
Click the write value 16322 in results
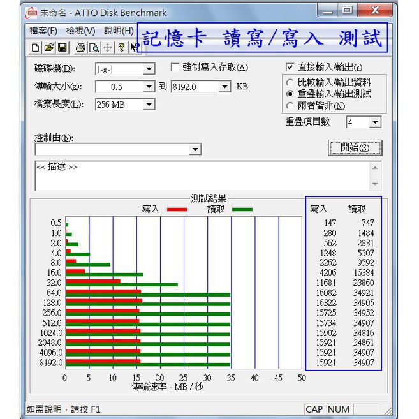[327, 303]
